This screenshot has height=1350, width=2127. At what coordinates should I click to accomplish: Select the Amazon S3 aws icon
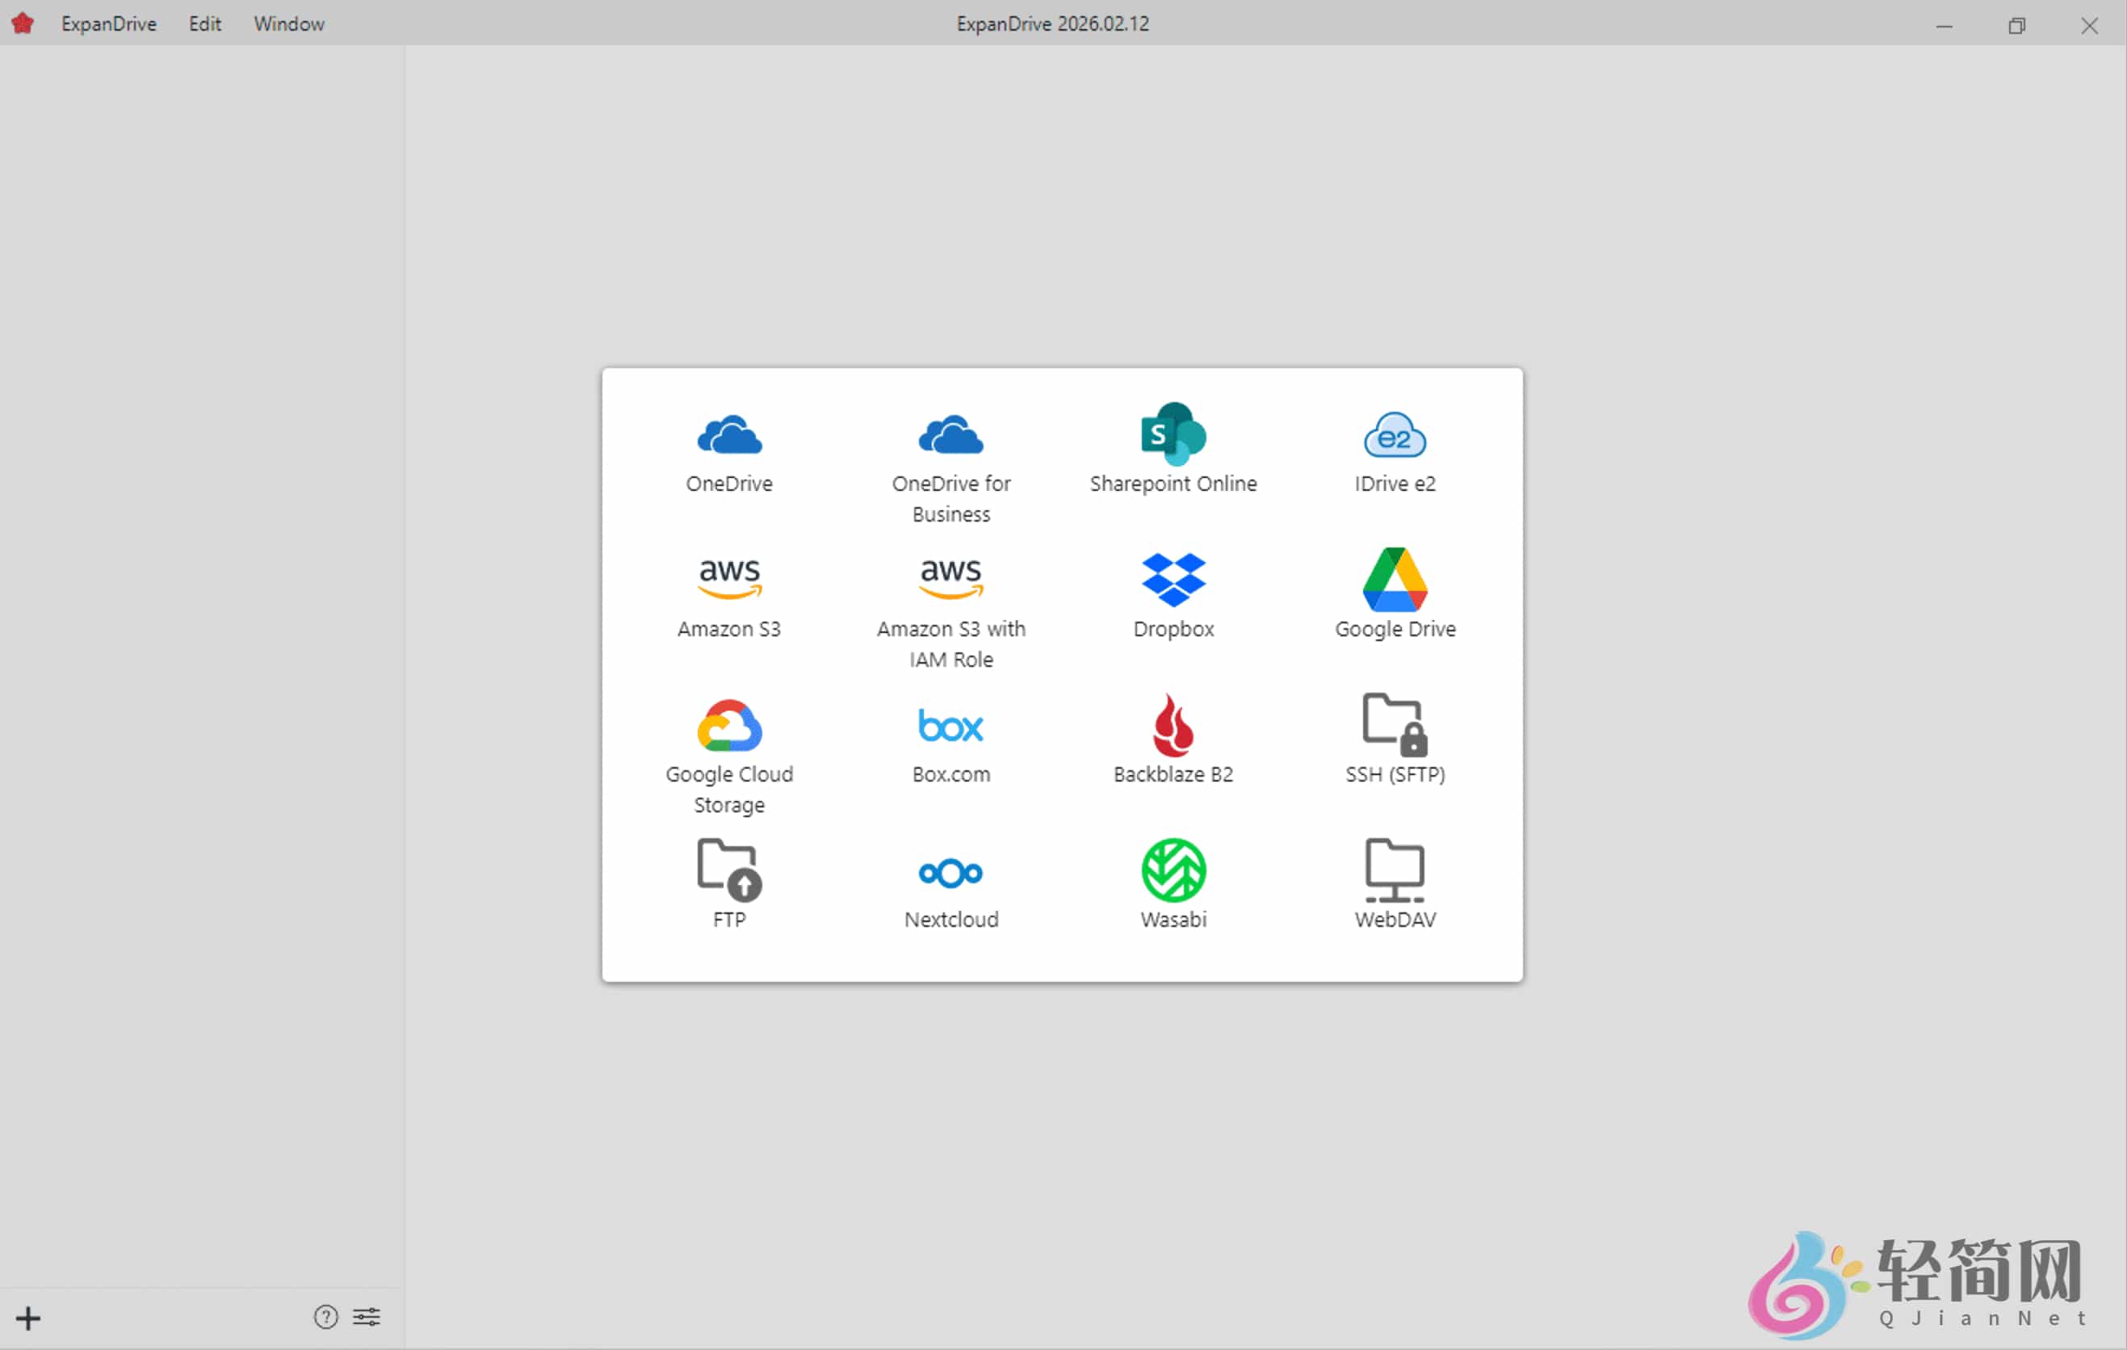point(728,579)
